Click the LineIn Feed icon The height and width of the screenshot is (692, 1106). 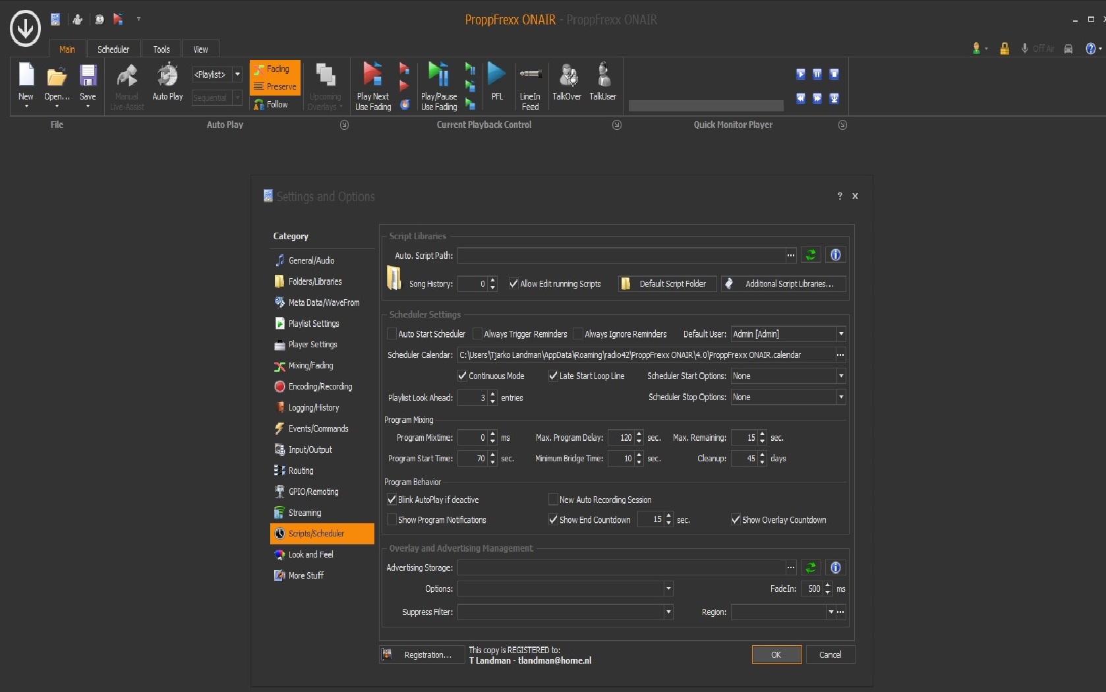pos(530,74)
